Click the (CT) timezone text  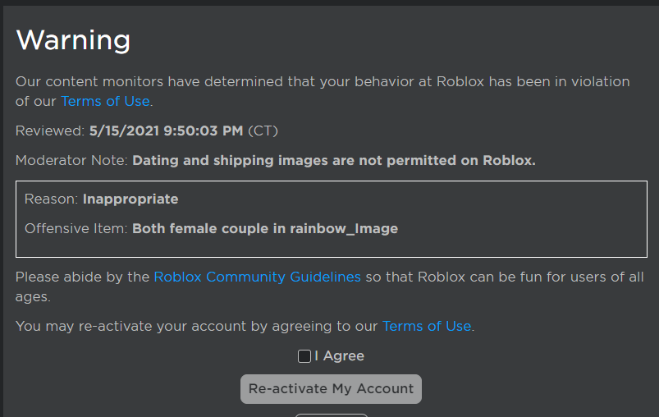click(x=267, y=131)
